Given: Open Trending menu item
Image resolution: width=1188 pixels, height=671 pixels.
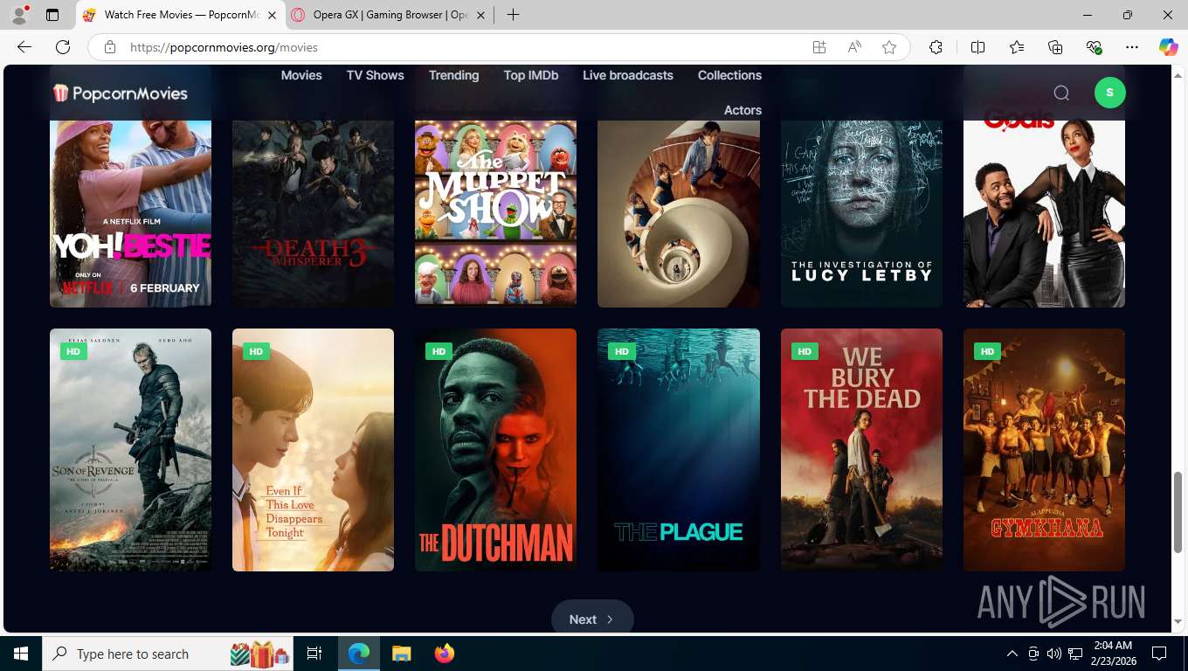Looking at the screenshot, I should 453,75.
